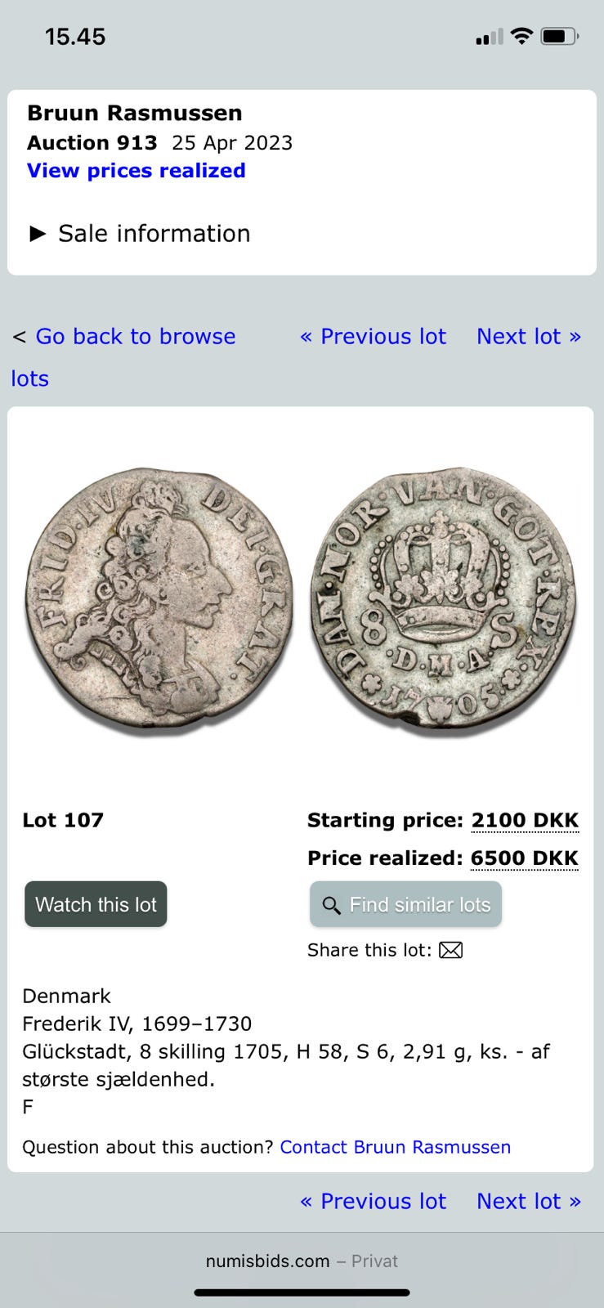Click the 6500 DKK price realized

(x=524, y=858)
